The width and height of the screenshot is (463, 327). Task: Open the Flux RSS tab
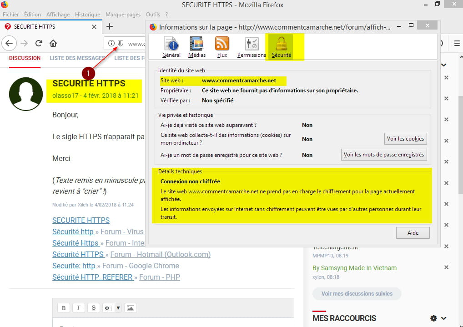[222, 47]
